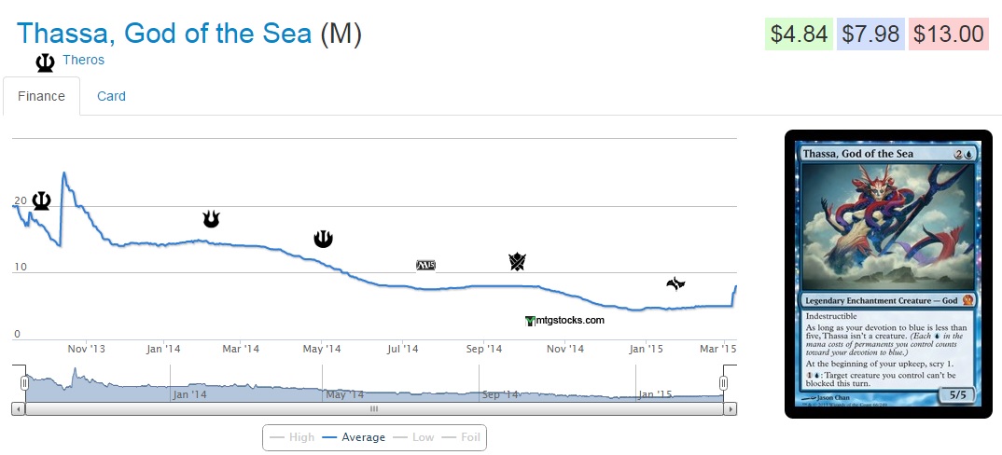This screenshot has height=455, width=1002.
Task: Click the Journey into Nyx set marker
Action: (x=323, y=239)
